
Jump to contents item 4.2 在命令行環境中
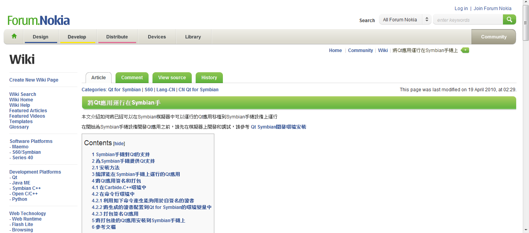click(113, 194)
